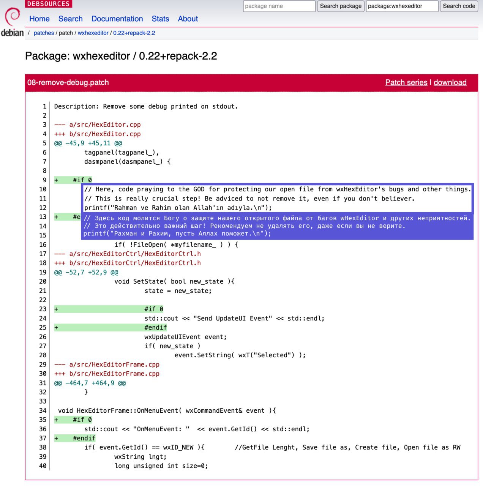Click the Package: wxhexeditor page heading
The height and width of the screenshot is (486, 483).
point(121,56)
